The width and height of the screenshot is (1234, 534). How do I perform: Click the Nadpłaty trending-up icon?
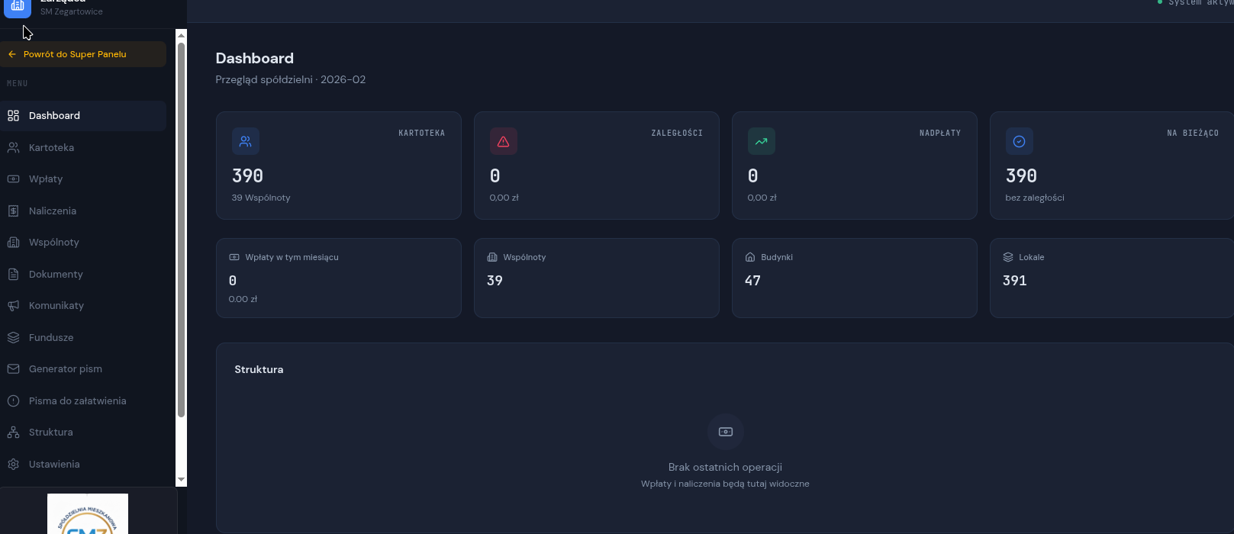click(x=762, y=141)
